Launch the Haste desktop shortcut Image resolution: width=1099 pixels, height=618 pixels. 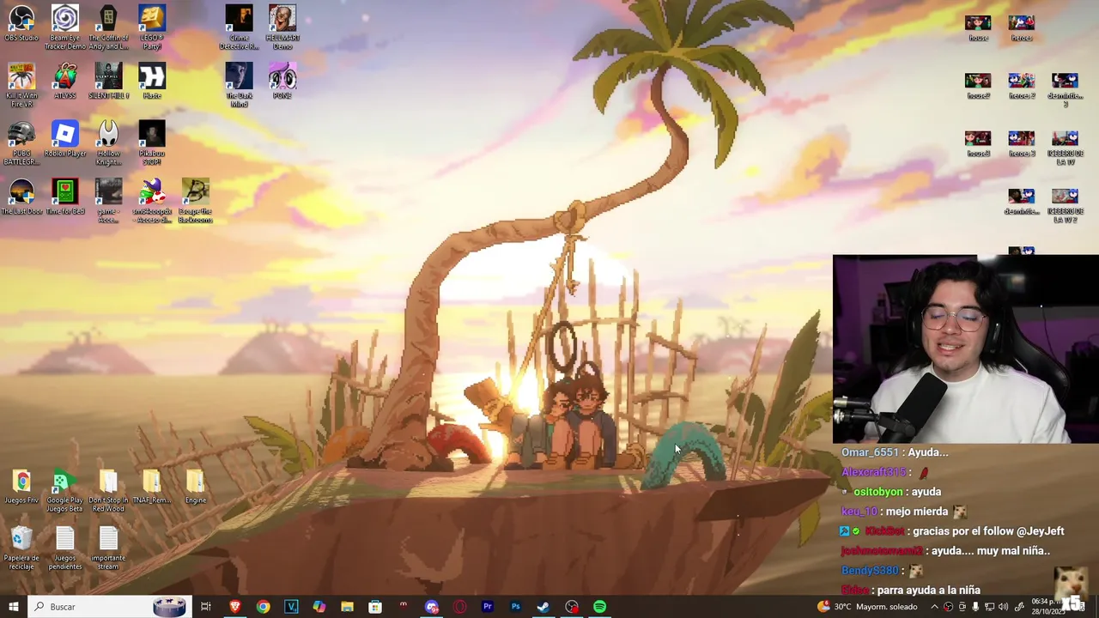pyautogui.click(x=152, y=81)
